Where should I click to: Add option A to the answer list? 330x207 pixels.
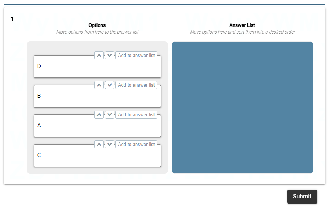click(136, 115)
